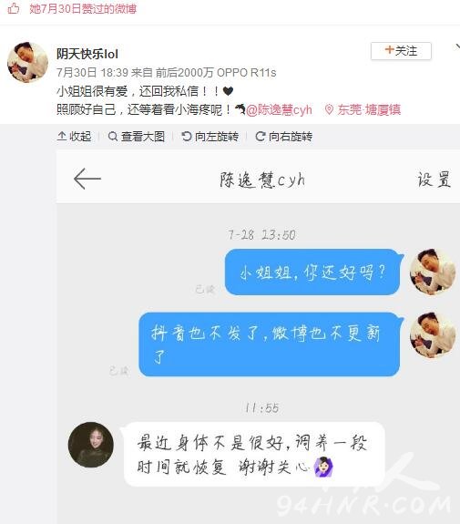Open 设置 in the chat header

(x=434, y=180)
